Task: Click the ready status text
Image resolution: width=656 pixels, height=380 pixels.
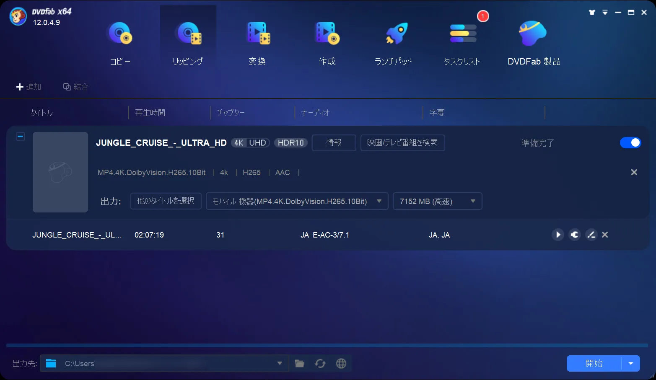Action: point(537,143)
